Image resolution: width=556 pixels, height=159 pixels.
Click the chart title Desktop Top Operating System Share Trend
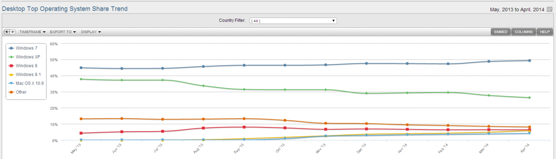coord(65,9)
